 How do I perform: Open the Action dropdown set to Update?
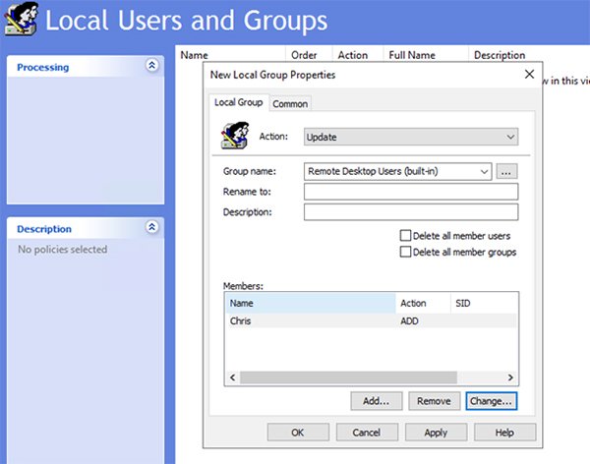click(x=411, y=137)
